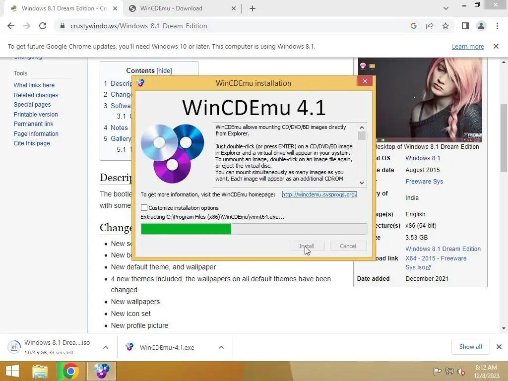Open WinCDEmu-4.1.exe download options chevron
Screen dimensions: 508x381
[221, 347]
